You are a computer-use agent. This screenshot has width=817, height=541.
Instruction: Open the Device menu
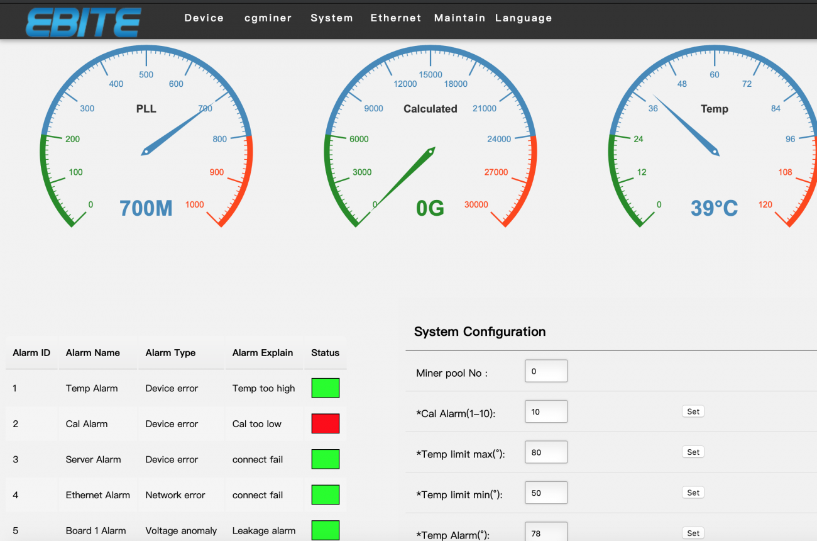point(204,18)
